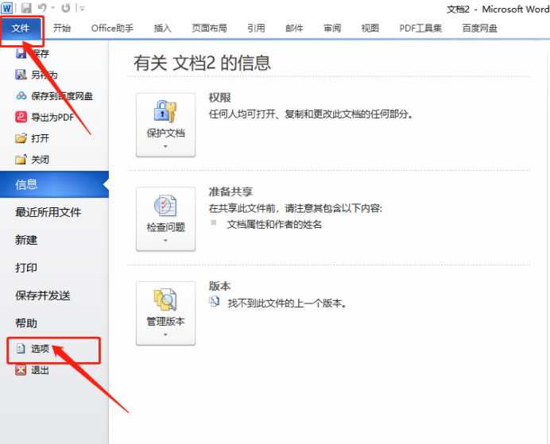This screenshot has height=444, width=550.
Task: Click the Word application icon in title bar
Action: pyautogui.click(x=7, y=8)
